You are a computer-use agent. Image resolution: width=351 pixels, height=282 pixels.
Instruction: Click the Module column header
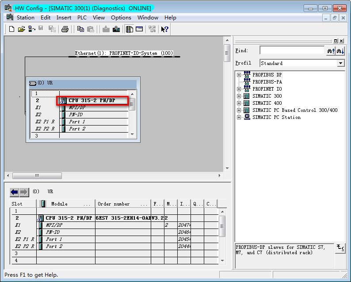(x=66, y=204)
